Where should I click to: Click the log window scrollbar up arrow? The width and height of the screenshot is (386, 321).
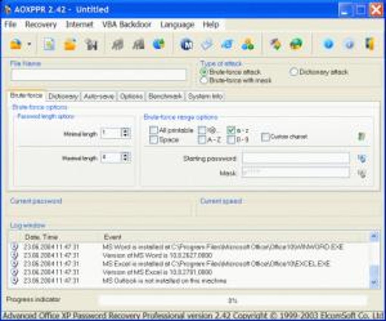point(374,237)
